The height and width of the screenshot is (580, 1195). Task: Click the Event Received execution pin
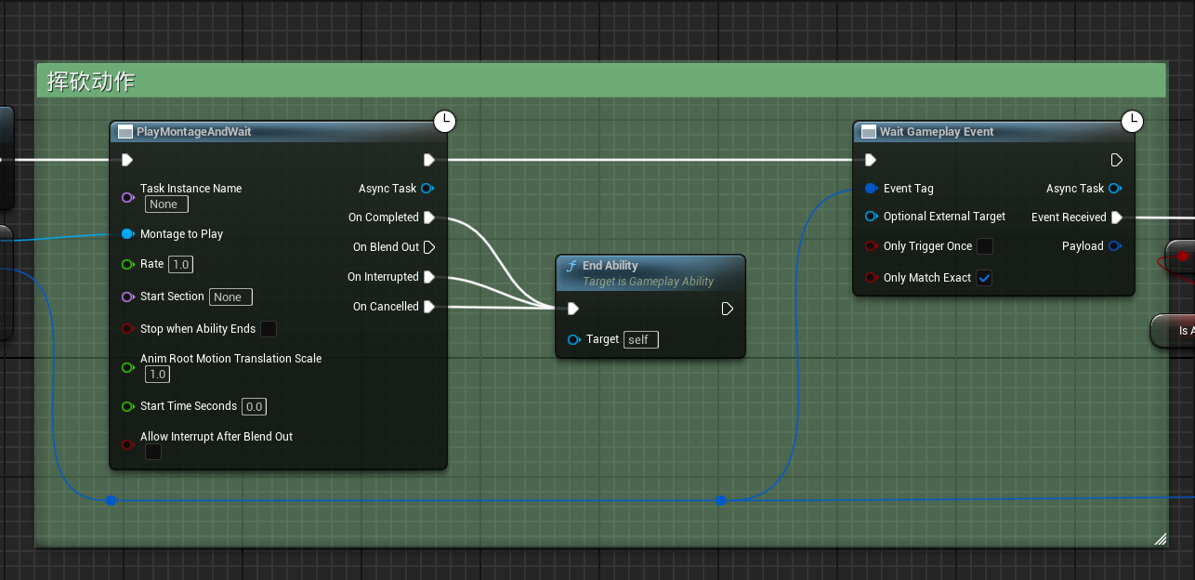(1117, 217)
